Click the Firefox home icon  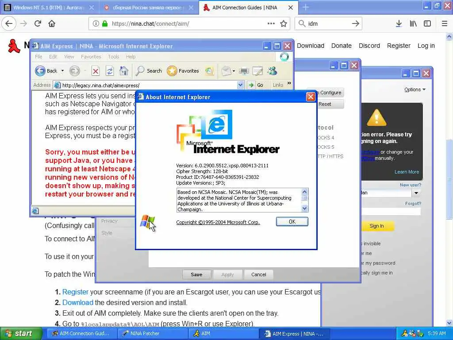(x=52, y=24)
